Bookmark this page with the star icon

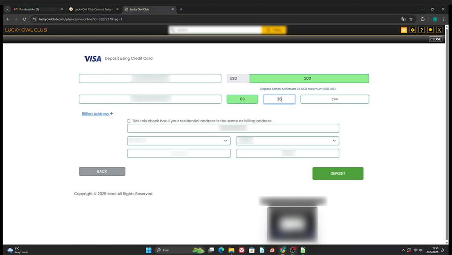pyautogui.click(x=411, y=19)
